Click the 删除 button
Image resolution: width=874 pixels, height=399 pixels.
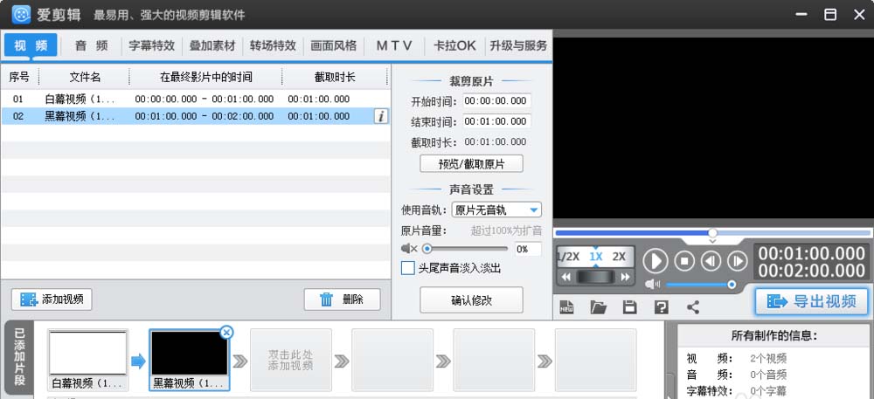343,299
